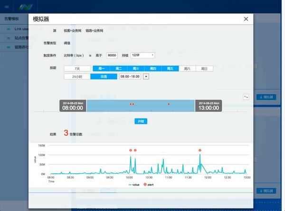Click the second alert dot near 10:10 on chart
Screen dimensions: 285x211
click(x=135, y=150)
